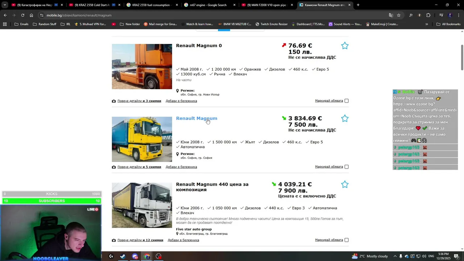Favorite the Renault Magnum 440 listing star
Viewport: 464px width, 261px height.
(345, 185)
